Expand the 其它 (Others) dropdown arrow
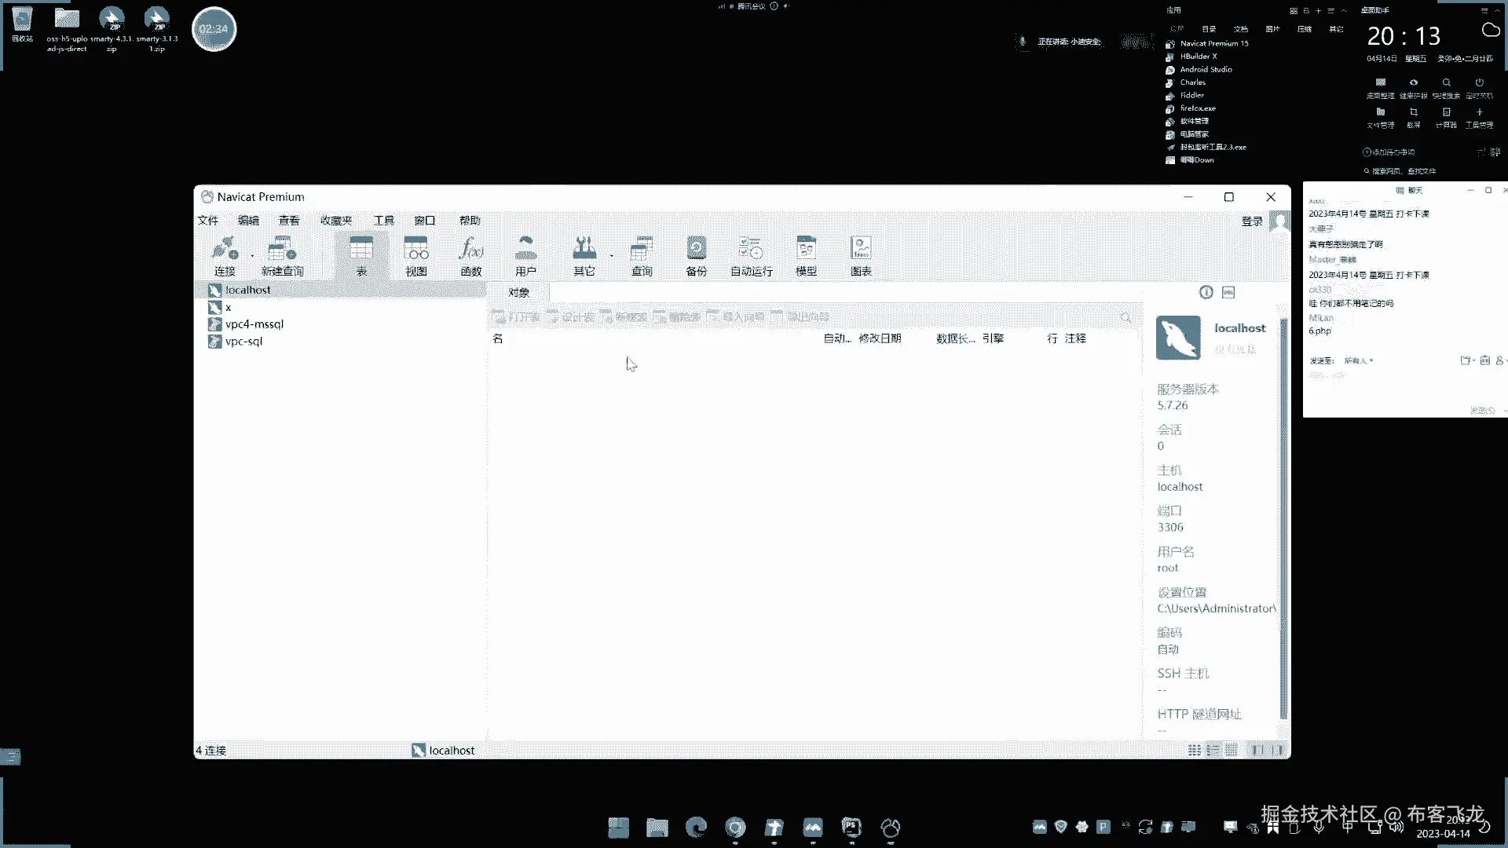Screen dimensions: 1508x848 [611, 256]
